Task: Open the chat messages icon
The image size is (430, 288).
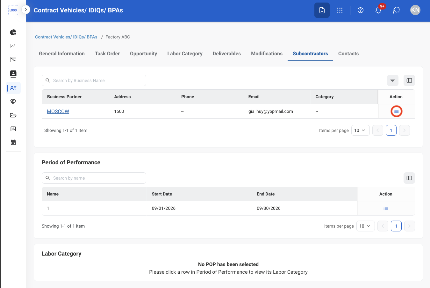Action: tap(396, 10)
